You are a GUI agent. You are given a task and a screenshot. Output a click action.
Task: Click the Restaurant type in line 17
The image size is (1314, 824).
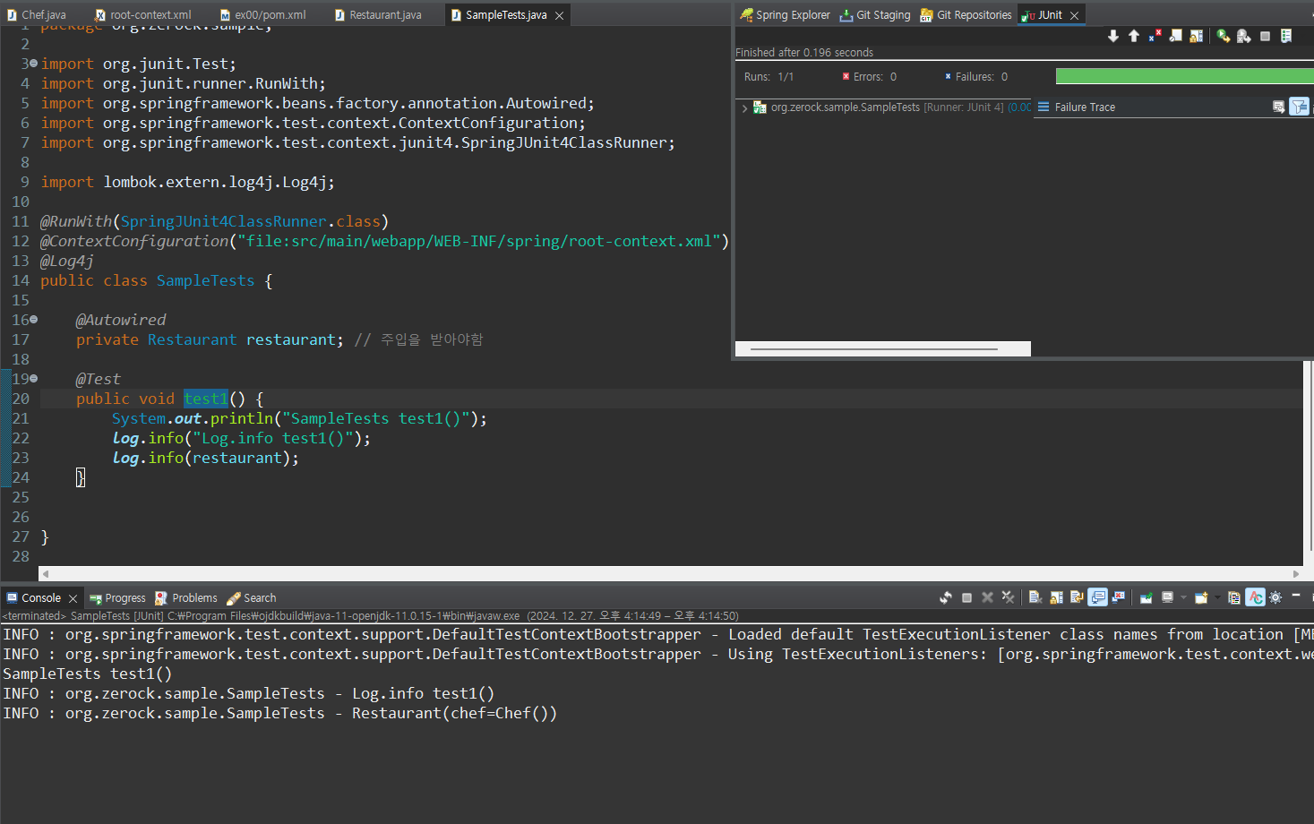tap(193, 339)
